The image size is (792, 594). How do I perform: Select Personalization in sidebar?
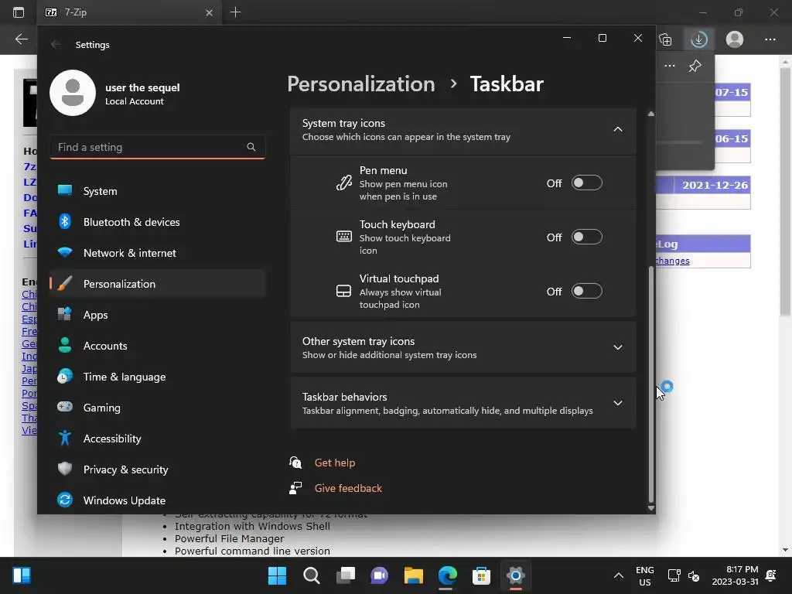tap(158, 283)
